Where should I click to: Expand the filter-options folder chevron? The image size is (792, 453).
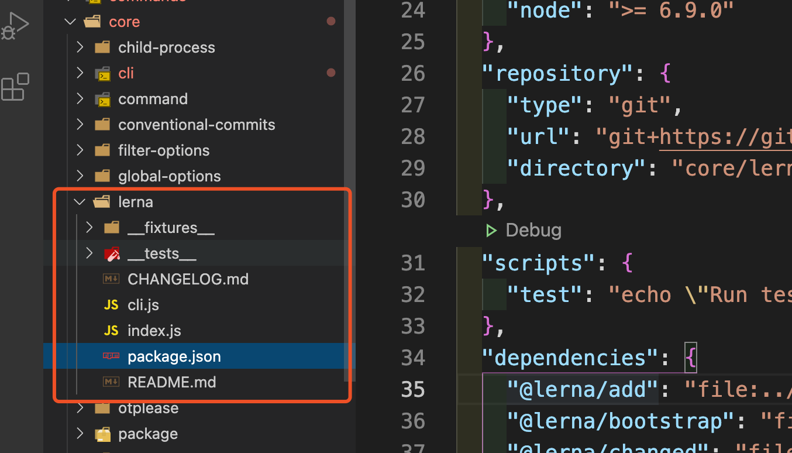[80, 150]
